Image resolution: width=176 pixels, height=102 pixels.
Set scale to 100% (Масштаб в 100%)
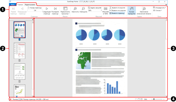[x=105, y=11]
